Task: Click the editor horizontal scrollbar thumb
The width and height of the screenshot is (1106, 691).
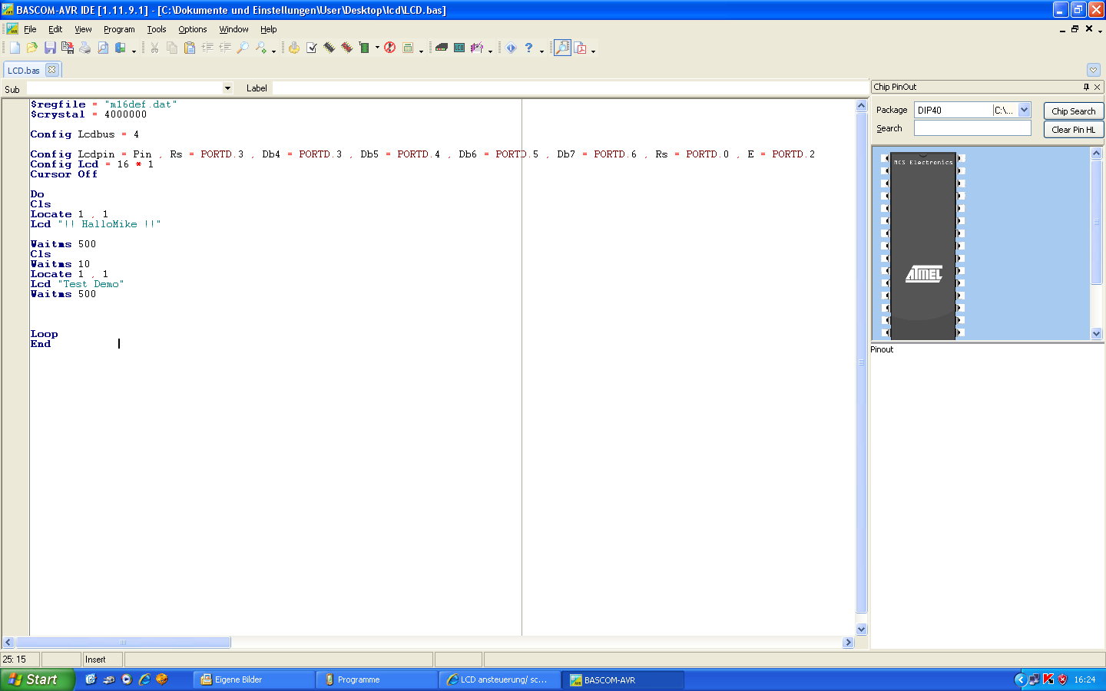Action: coord(123,642)
